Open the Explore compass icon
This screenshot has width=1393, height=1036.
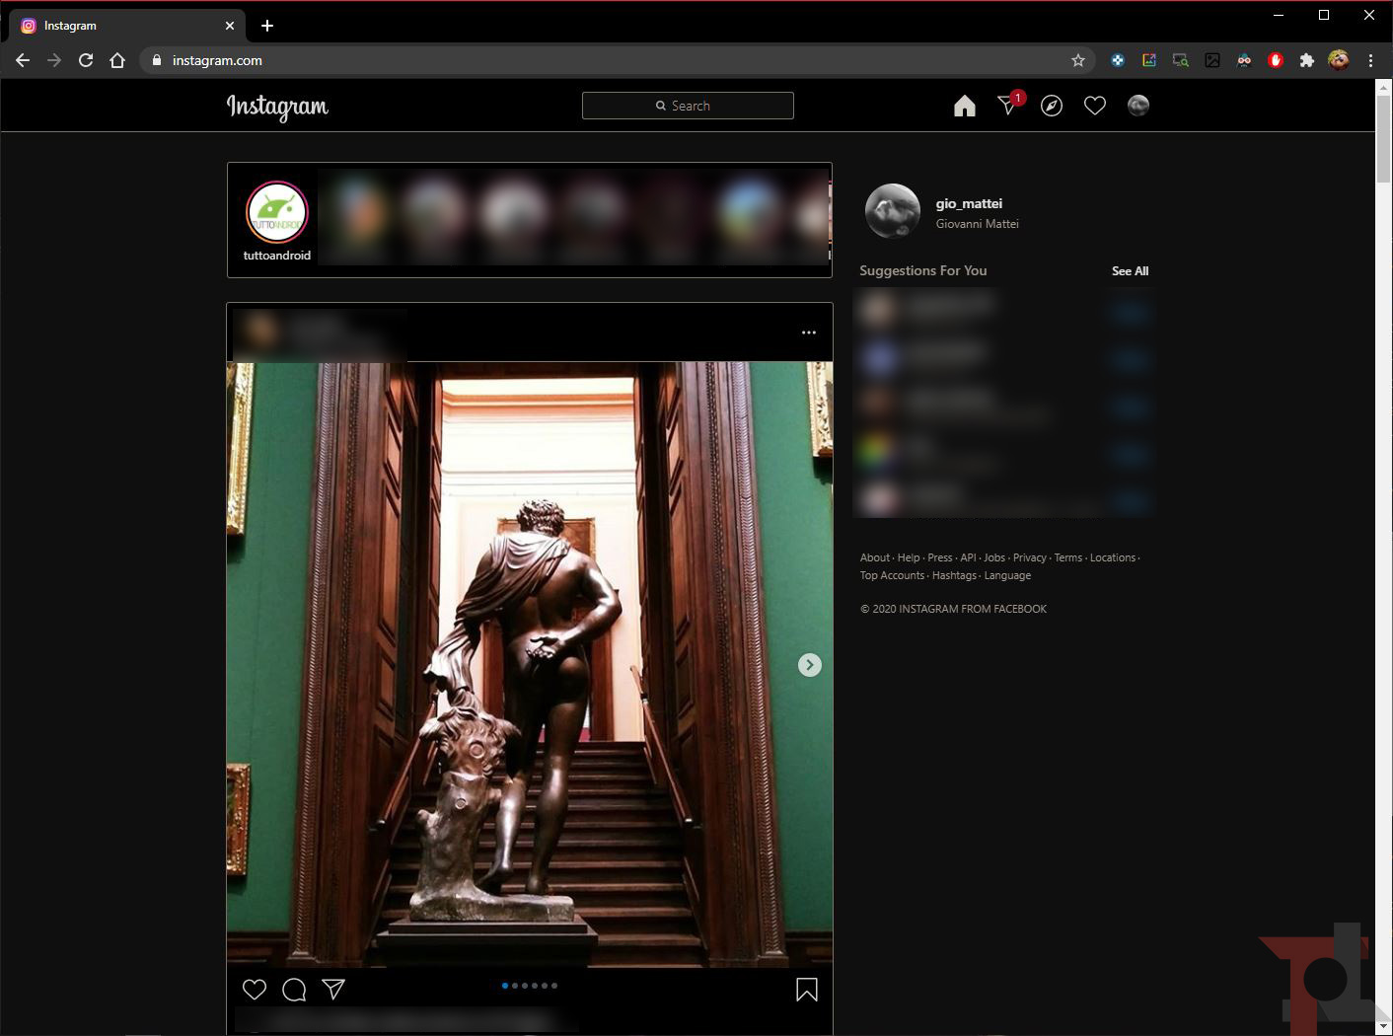tap(1052, 106)
